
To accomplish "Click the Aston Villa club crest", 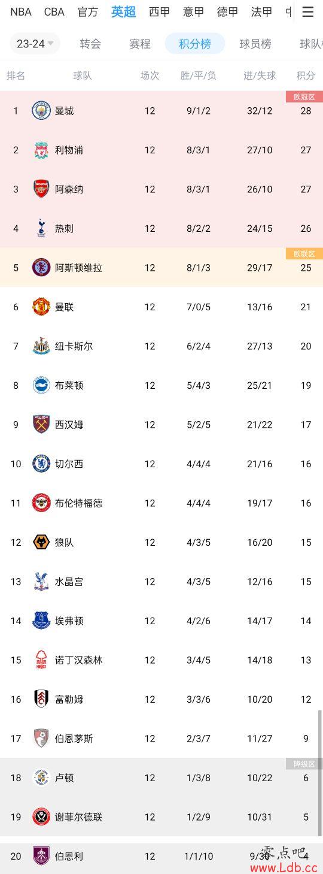I will pos(41,267).
